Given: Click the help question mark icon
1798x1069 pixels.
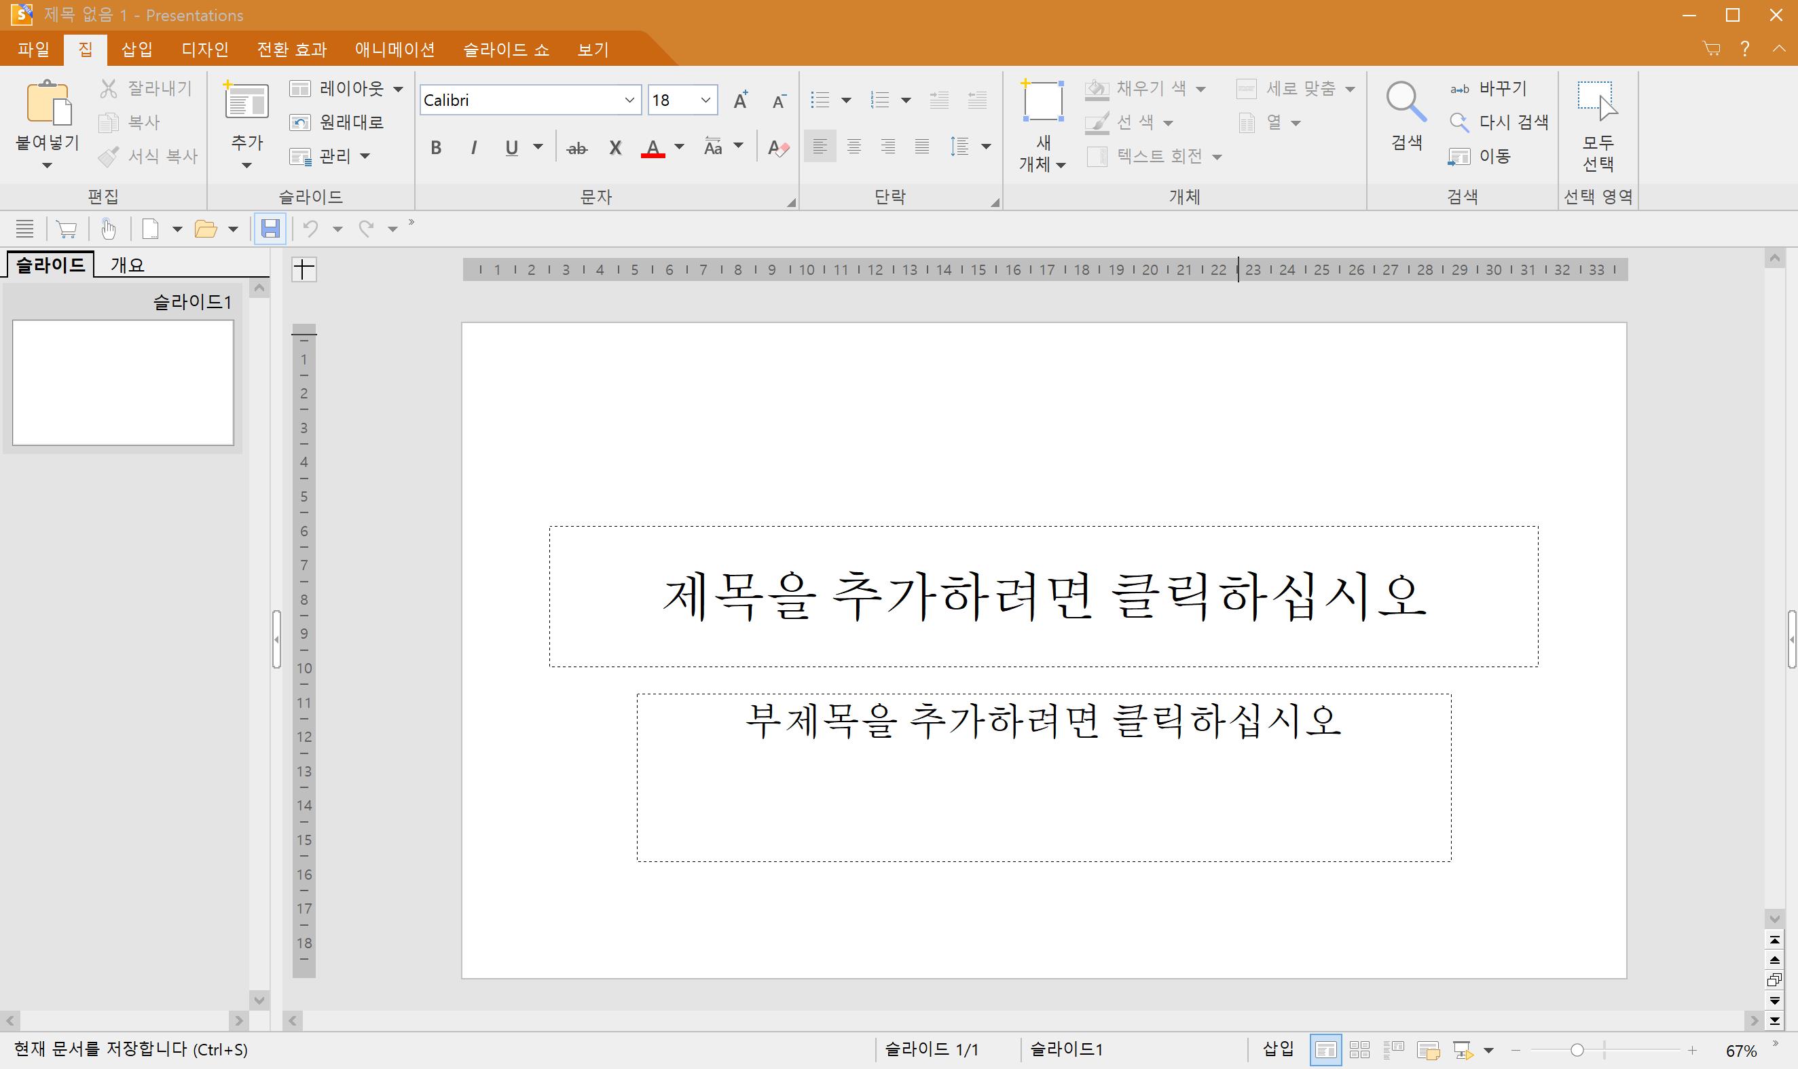Looking at the screenshot, I should [x=1744, y=49].
